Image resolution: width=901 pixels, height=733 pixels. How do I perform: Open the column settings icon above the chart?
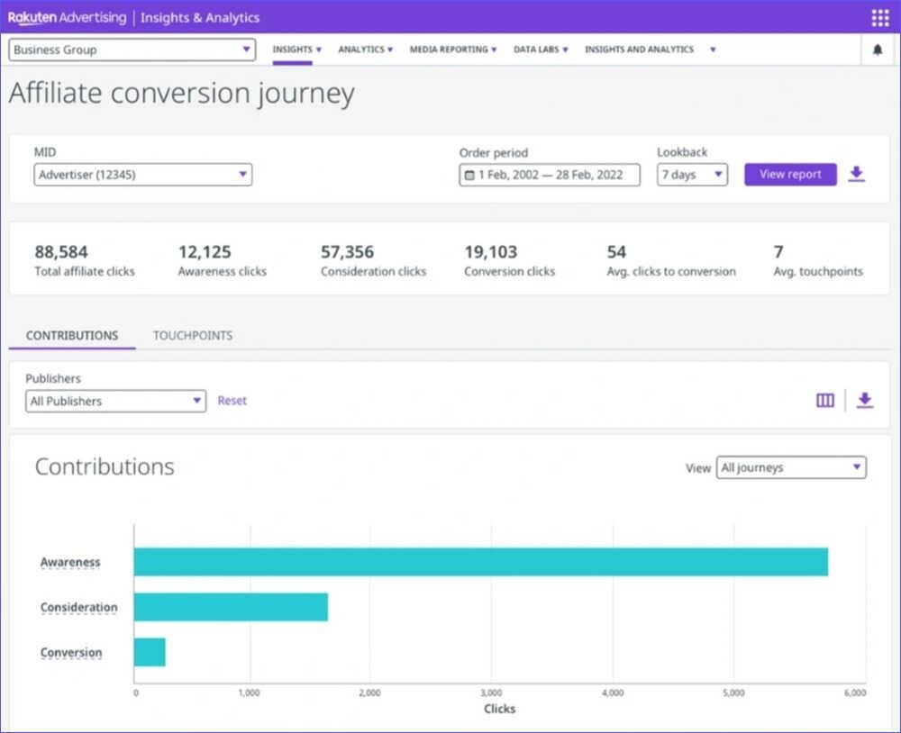click(x=824, y=400)
